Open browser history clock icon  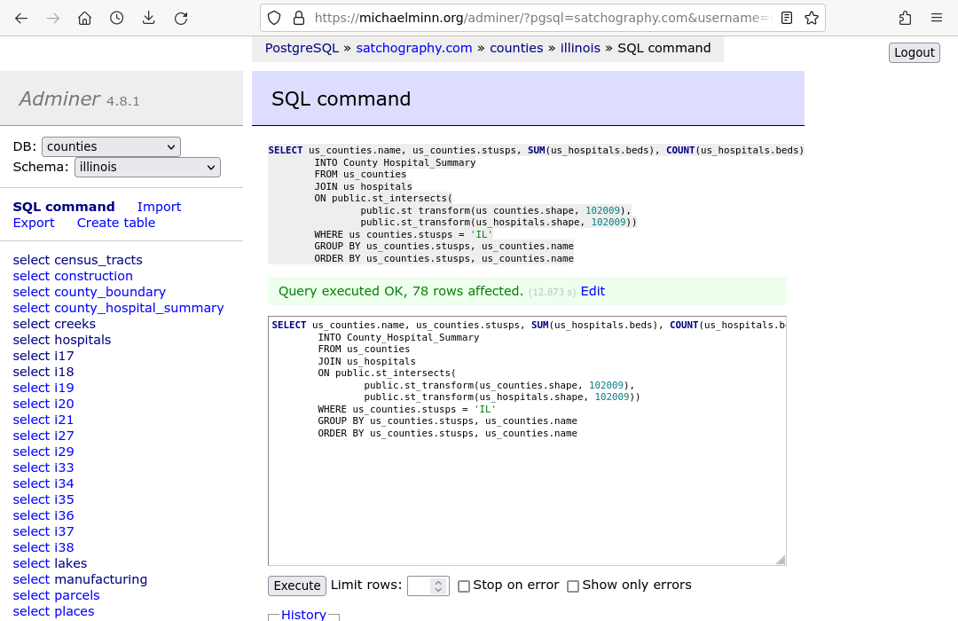(x=116, y=18)
